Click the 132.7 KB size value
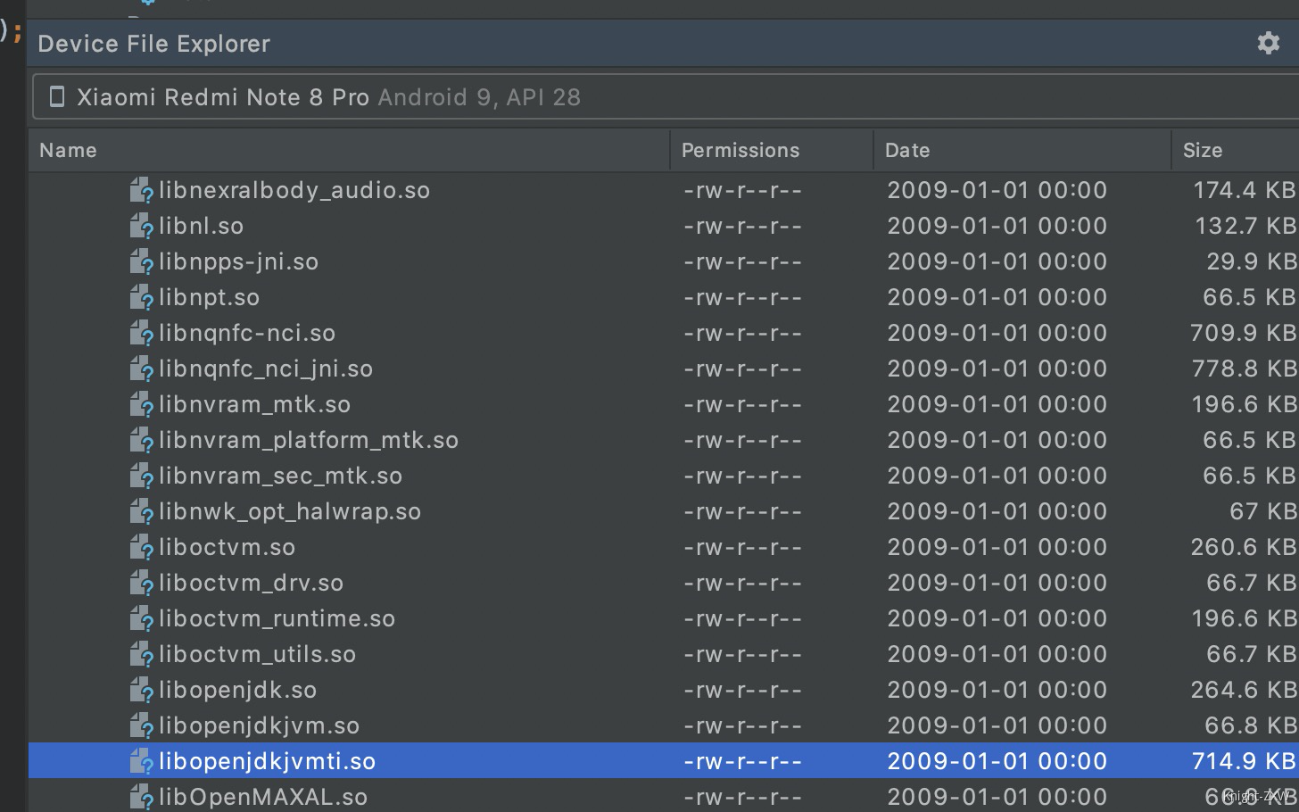Screen dimensions: 1299x812 point(1245,226)
